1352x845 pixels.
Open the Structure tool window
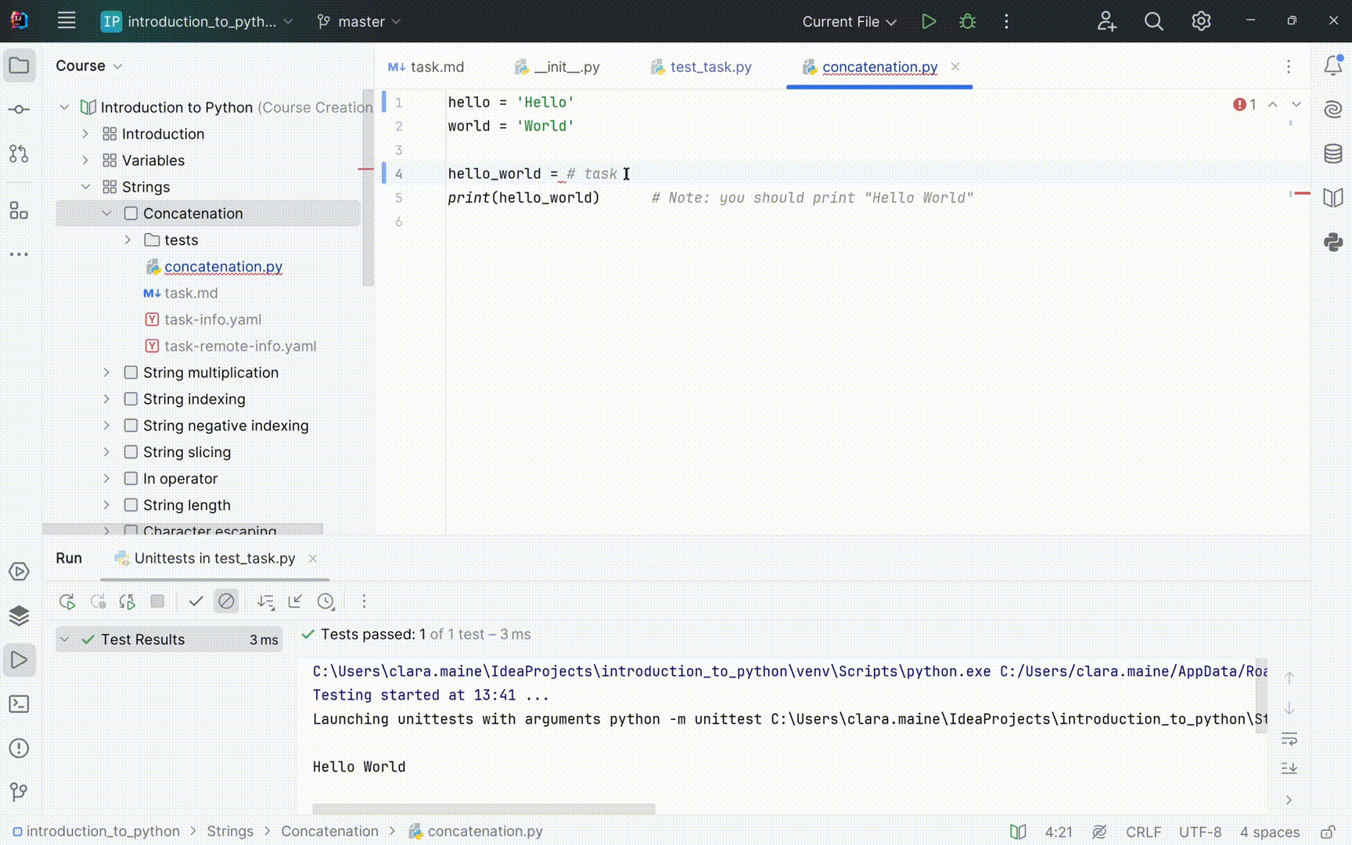tap(20, 210)
